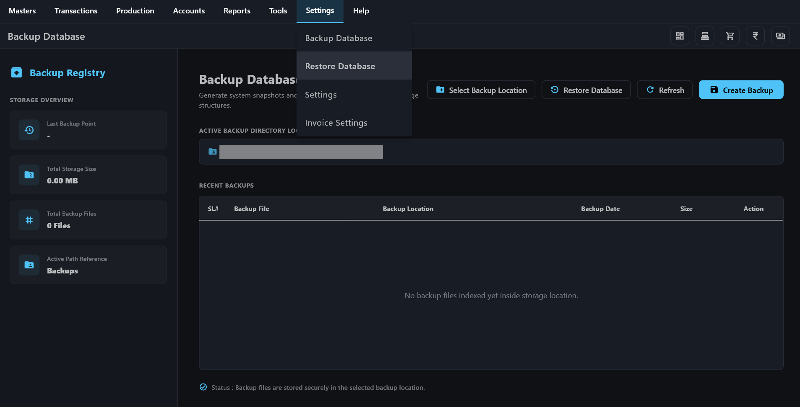800x407 pixels.
Task: Collapse the Settings menu
Action: [x=320, y=11]
